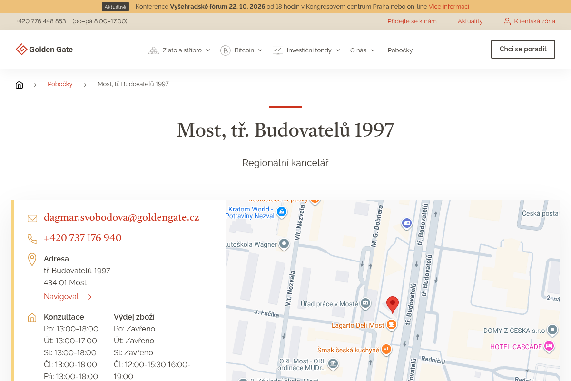
Task: Open Pobočky in the main navigation
Action: tap(400, 50)
